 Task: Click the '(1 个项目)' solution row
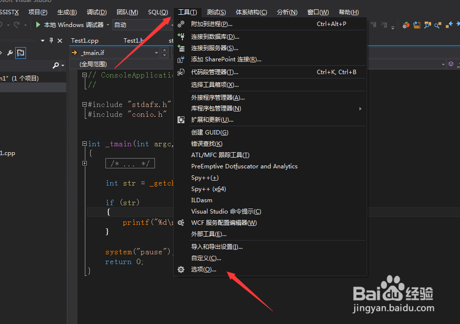[33, 79]
